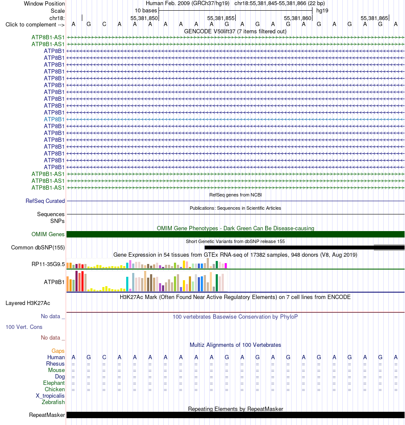Click the C base in the Multiz Human row

[104, 357]
